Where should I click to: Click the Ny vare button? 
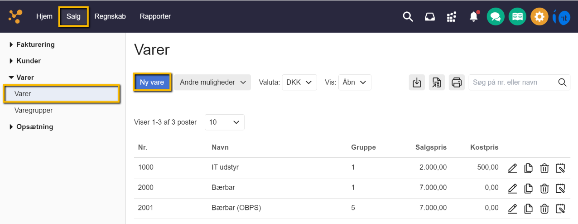(152, 83)
